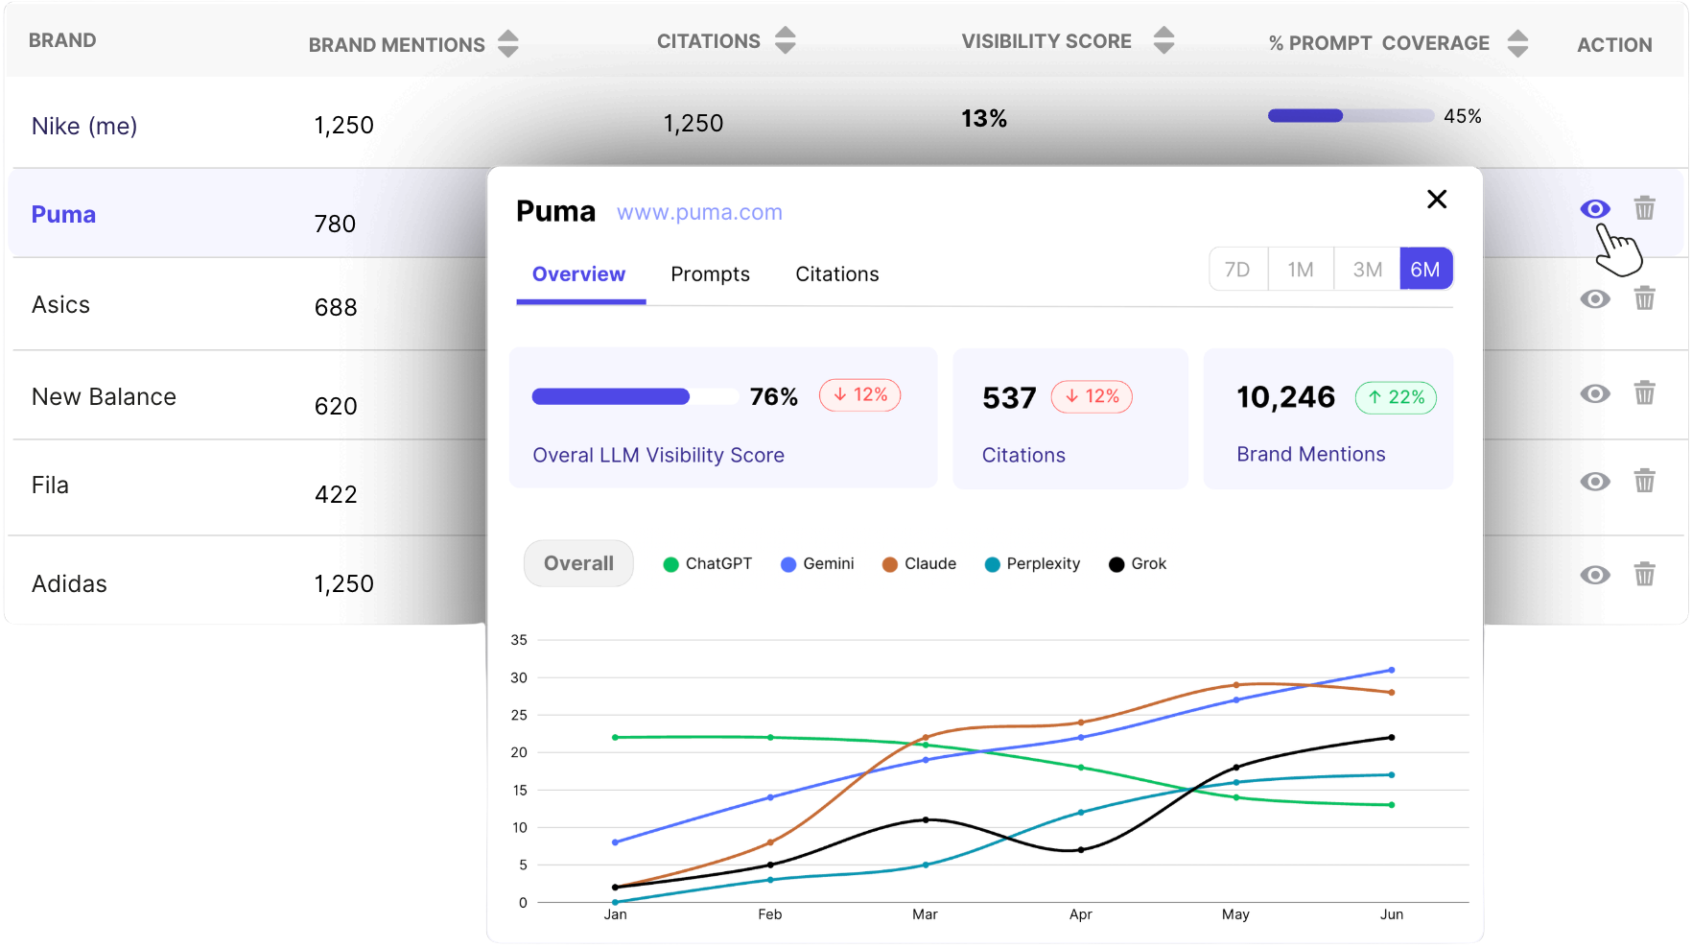Select the 7D time range
The height and width of the screenshot is (948, 1692).
(x=1238, y=269)
